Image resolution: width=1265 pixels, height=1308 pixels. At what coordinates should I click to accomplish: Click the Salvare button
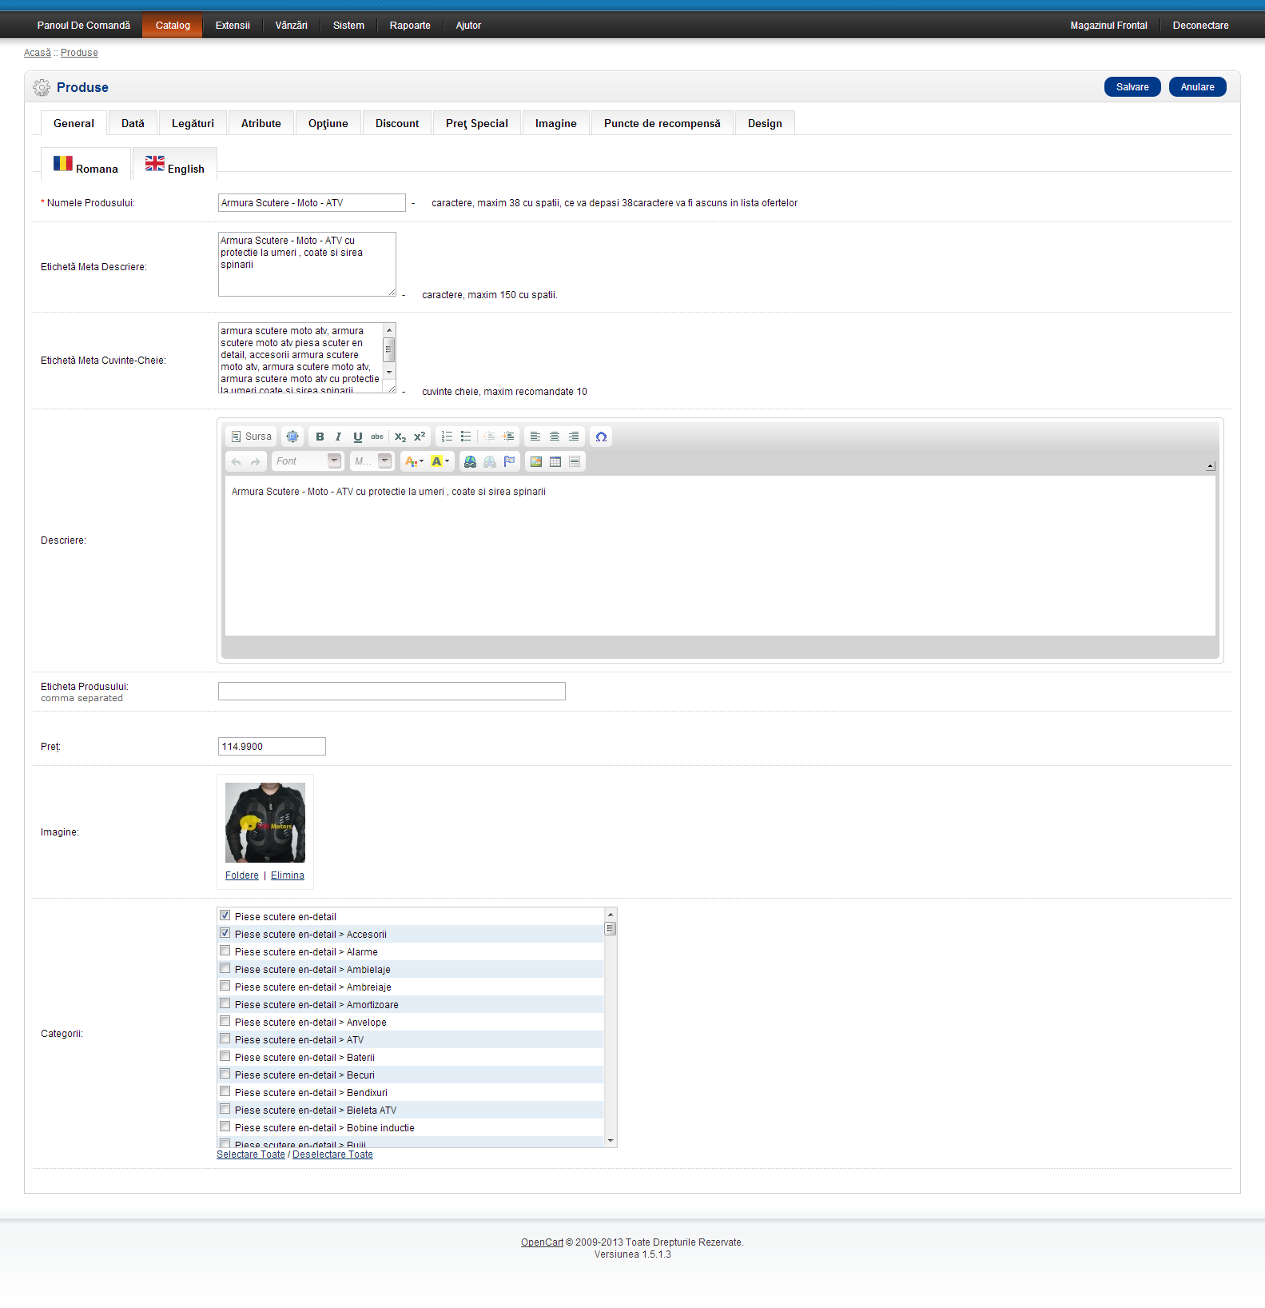[x=1132, y=87]
